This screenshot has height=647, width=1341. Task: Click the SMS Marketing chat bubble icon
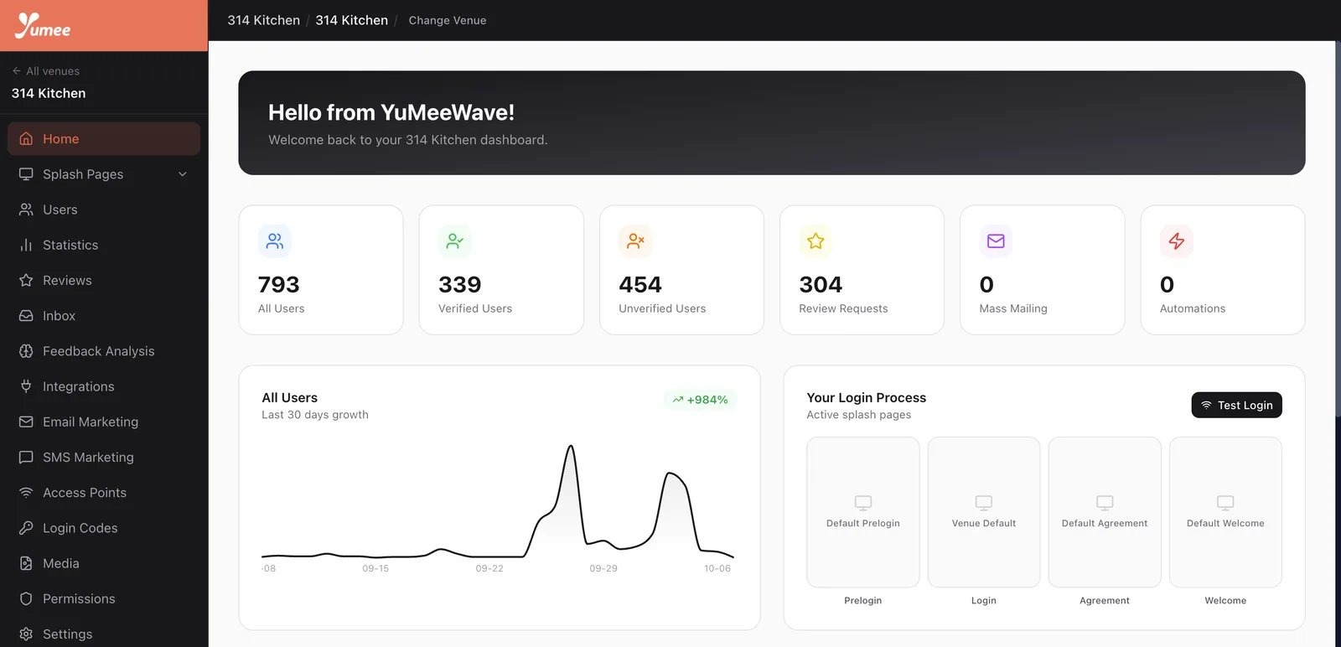pyautogui.click(x=26, y=458)
